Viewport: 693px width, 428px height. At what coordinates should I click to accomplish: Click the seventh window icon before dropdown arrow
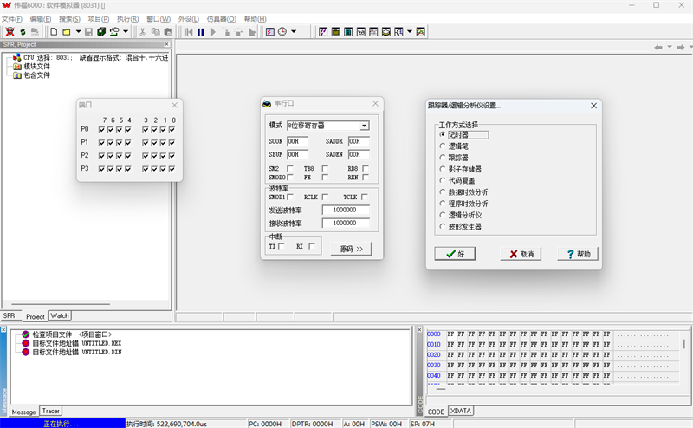click(x=398, y=32)
